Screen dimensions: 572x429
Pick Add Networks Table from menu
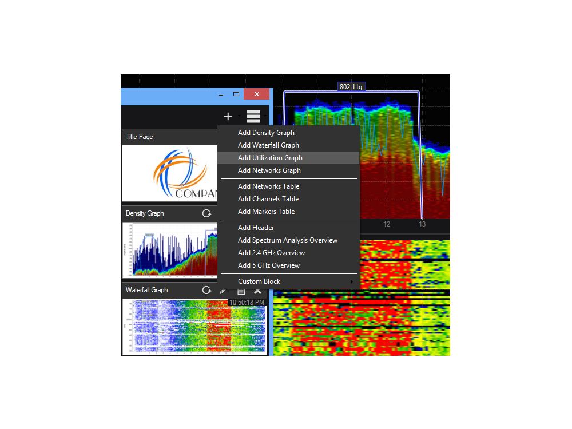(x=288, y=186)
